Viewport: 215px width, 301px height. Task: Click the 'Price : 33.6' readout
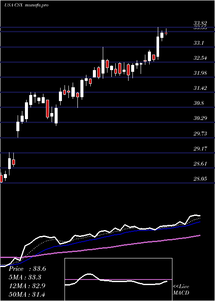[x=27, y=269]
